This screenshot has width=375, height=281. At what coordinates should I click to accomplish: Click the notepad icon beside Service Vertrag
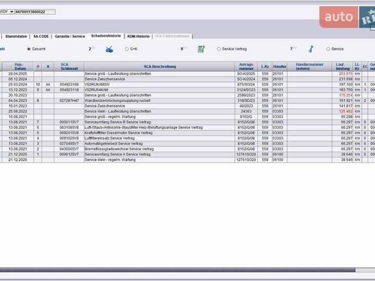click(201, 49)
